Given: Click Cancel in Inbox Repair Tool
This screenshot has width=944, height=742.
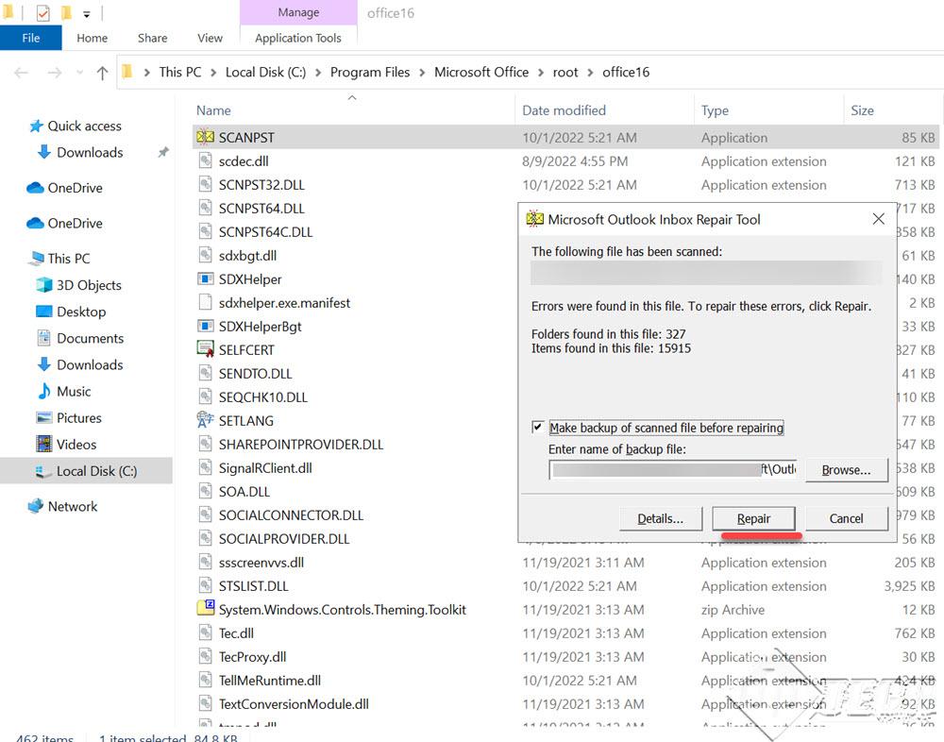Looking at the screenshot, I should point(846,518).
